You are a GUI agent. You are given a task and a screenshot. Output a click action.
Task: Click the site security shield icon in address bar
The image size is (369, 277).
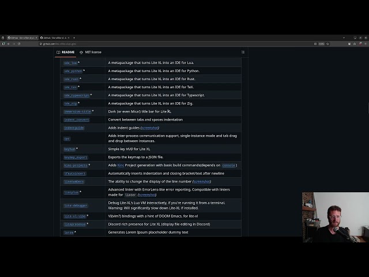(x=41, y=44)
